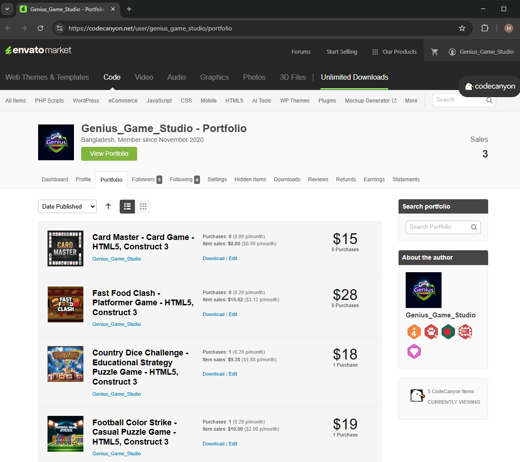
Task: Click the orange 4-year anniversary badge
Action: click(414, 332)
